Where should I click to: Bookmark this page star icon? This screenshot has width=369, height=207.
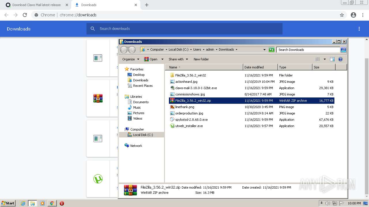tap(342, 15)
